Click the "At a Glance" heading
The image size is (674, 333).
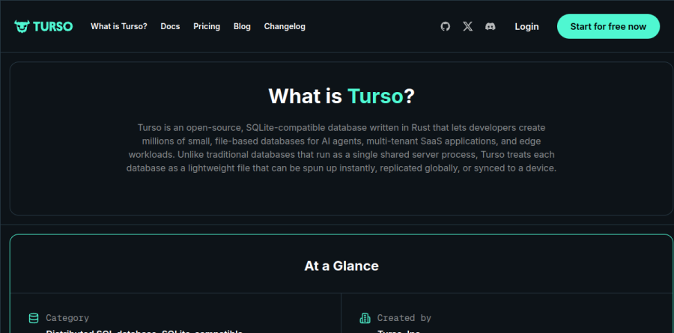[341, 266]
